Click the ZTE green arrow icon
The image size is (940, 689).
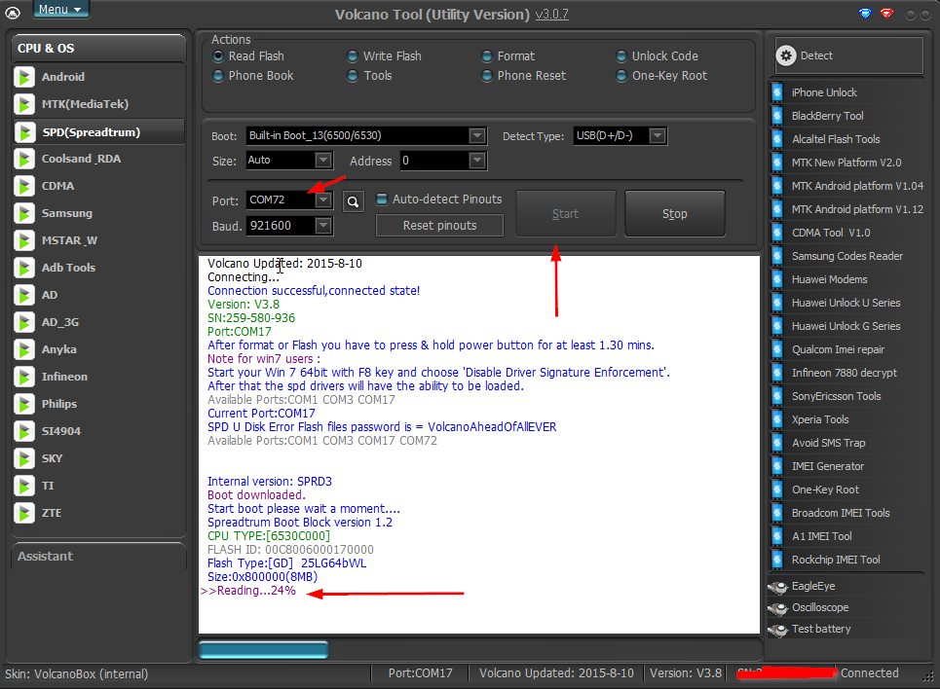click(24, 514)
